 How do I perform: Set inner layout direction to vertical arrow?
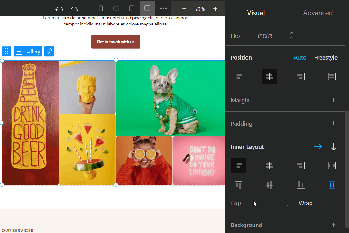click(333, 147)
